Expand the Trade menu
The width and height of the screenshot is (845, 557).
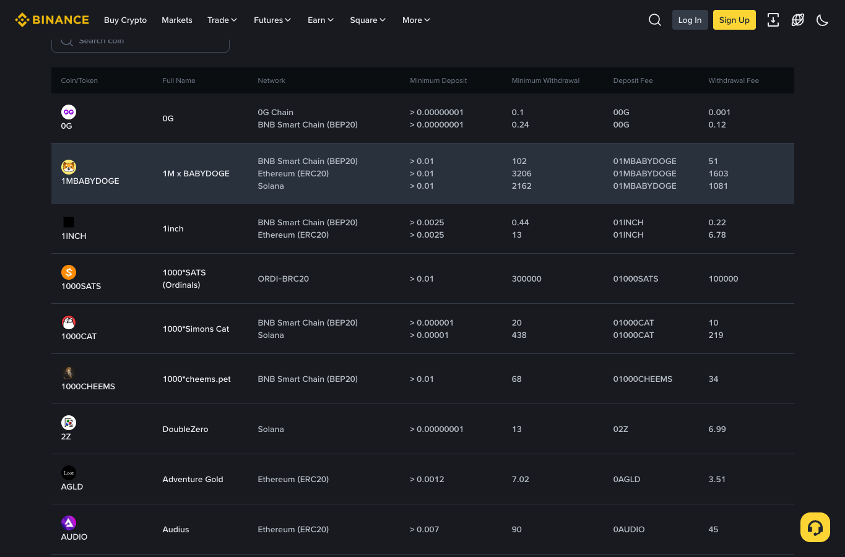point(222,20)
